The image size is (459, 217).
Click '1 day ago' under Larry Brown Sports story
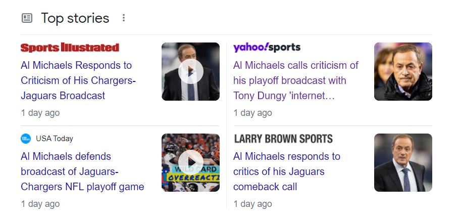pos(252,204)
